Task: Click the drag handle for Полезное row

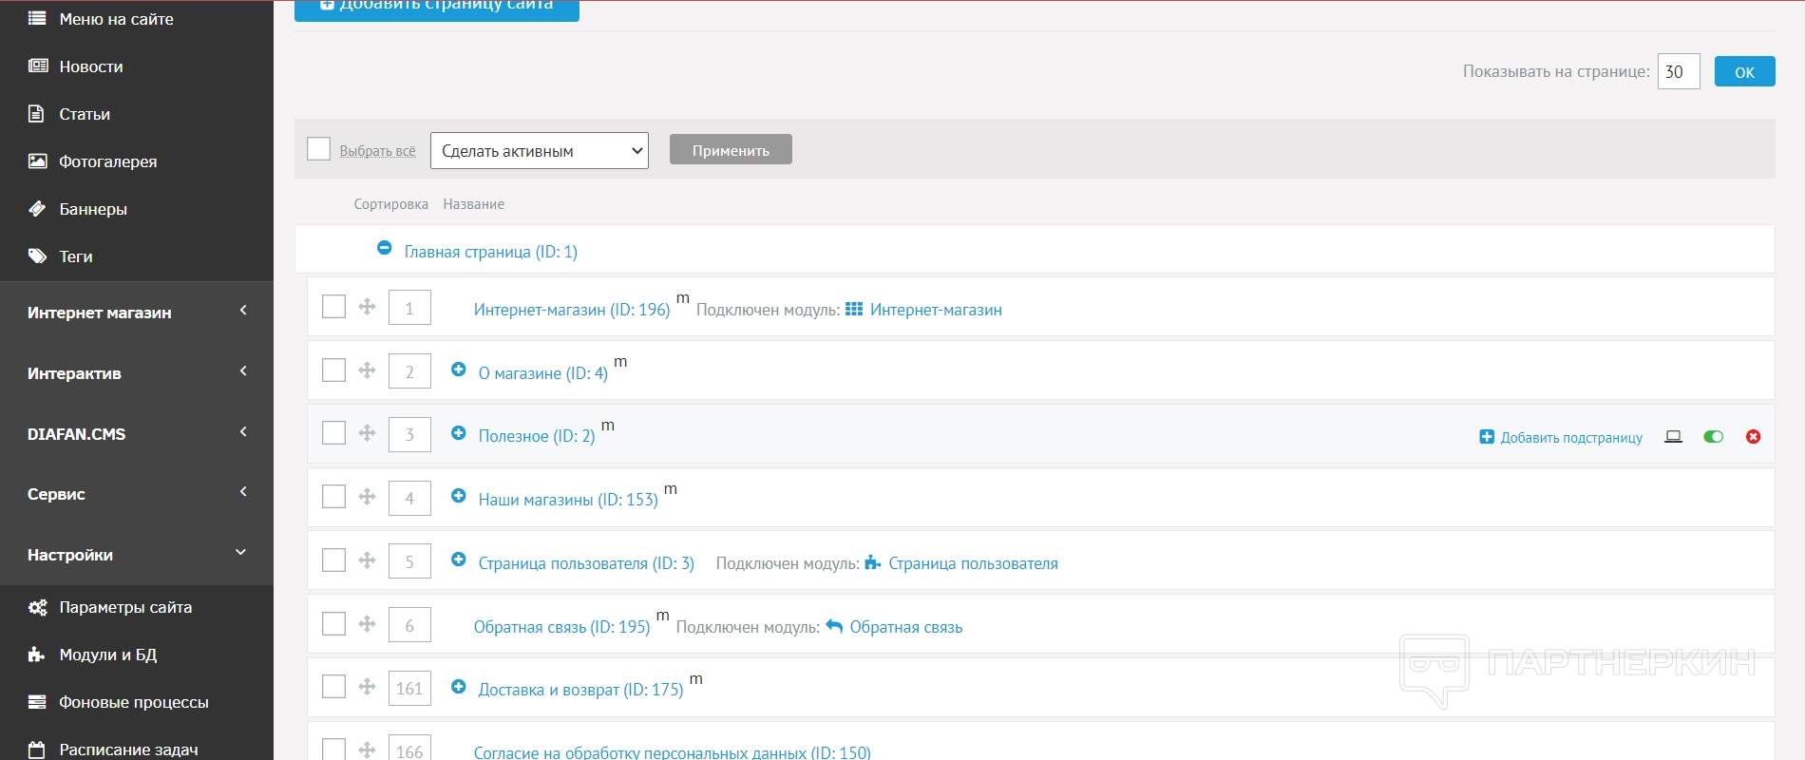Action: tap(367, 433)
